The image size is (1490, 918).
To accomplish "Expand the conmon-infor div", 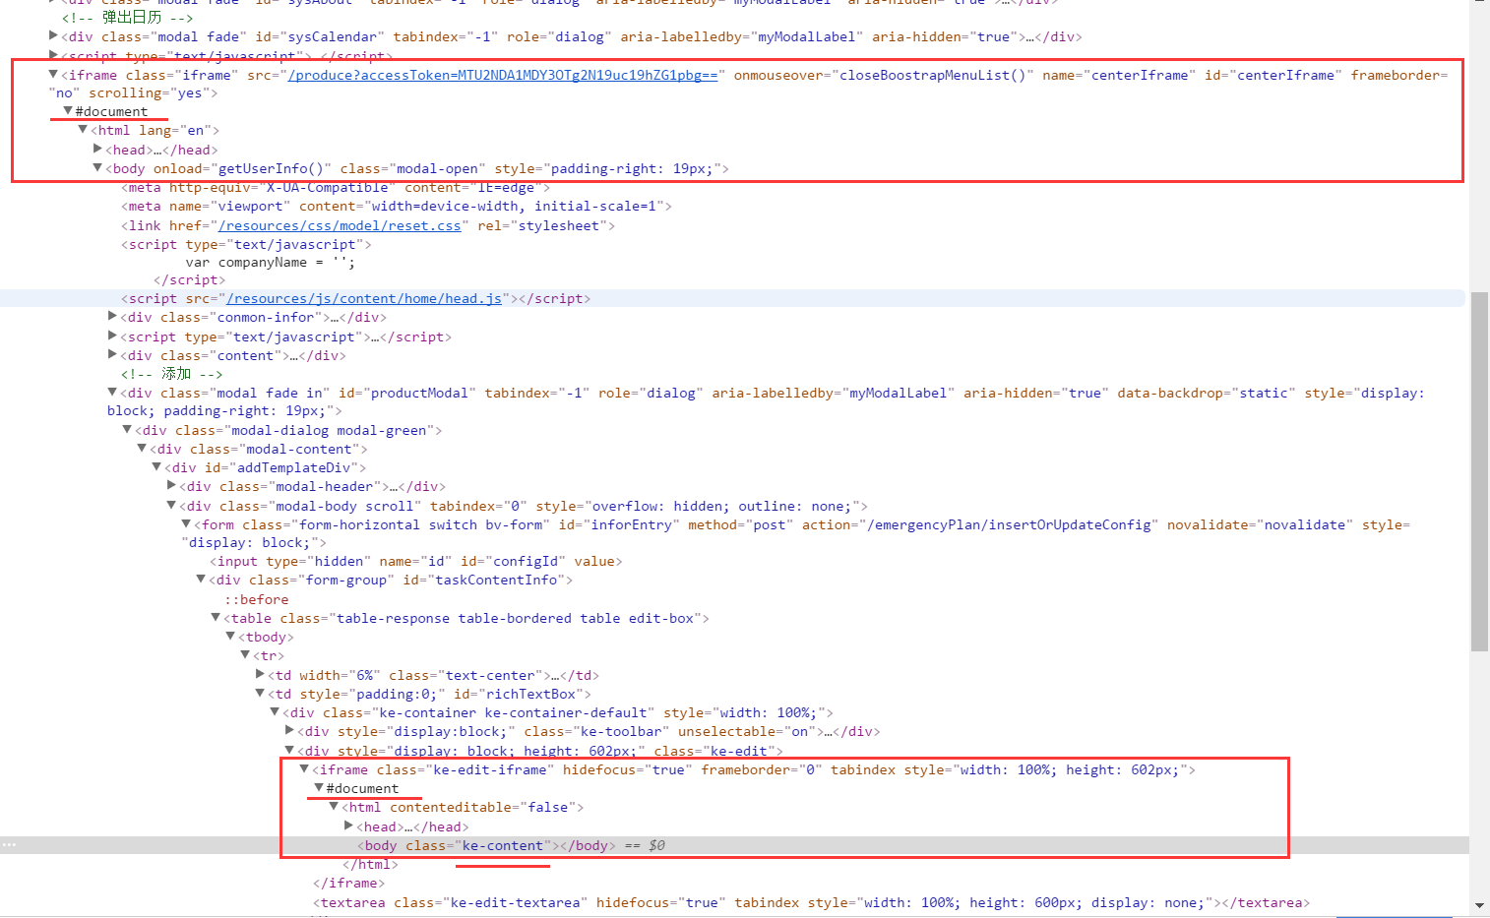I will [x=112, y=316].
